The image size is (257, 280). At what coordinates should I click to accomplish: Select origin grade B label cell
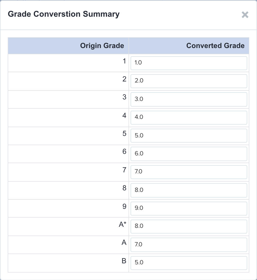tap(68, 263)
